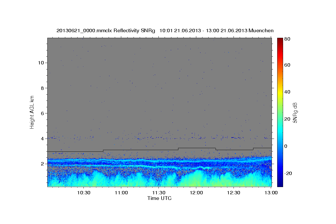Click the 11:30 time tick label
This screenshot has height=224, width=336.
[158, 193]
